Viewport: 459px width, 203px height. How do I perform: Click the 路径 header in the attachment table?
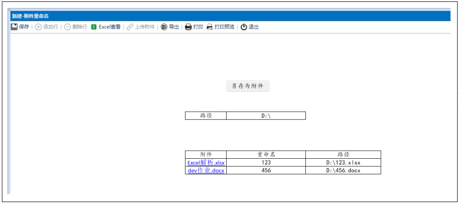tap(343, 154)
